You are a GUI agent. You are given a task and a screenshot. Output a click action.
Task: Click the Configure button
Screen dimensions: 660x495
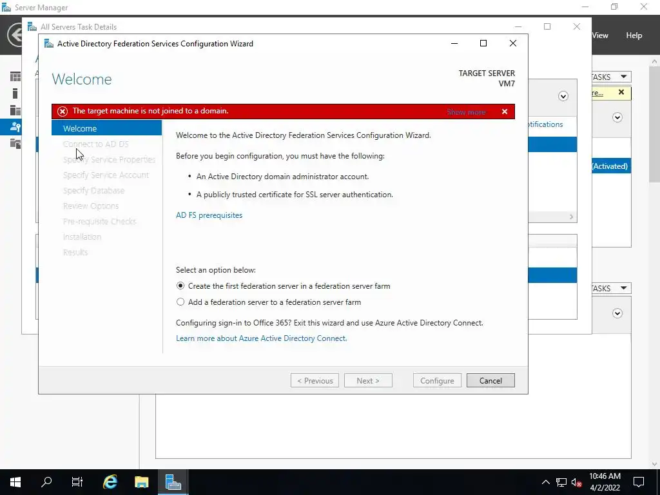(x=437, y=380)
